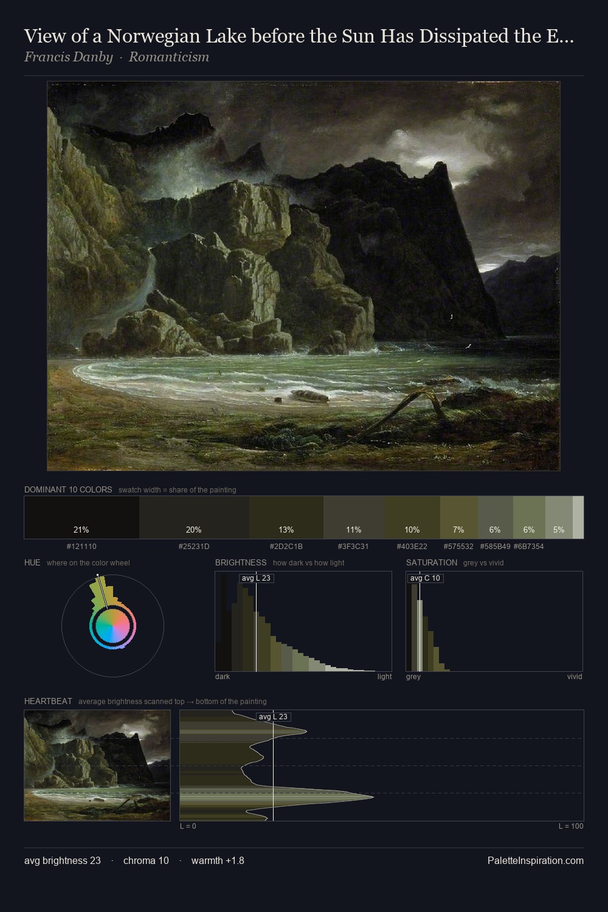Image resolution: width=608 pixels, height=912 pixels.
Task: Click the 'vivid' axis label
Action: pyautogui.click(x=575, y=677)
